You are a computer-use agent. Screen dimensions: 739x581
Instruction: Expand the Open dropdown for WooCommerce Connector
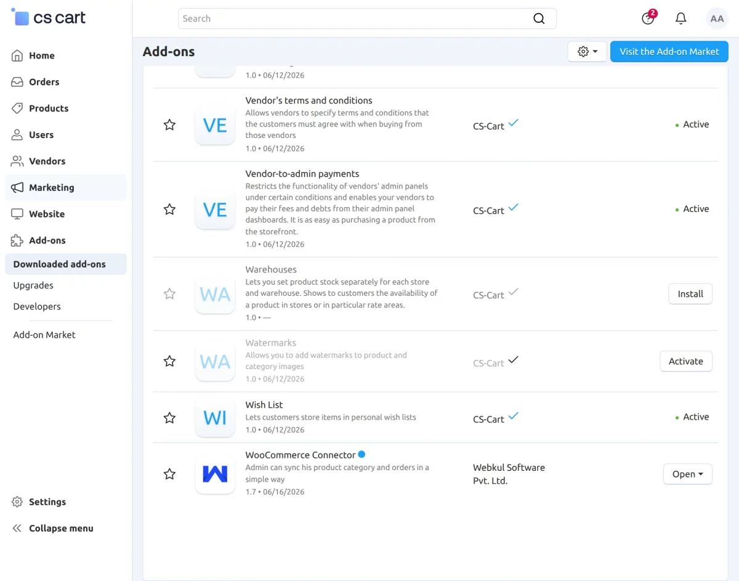(x=687, y=474)
